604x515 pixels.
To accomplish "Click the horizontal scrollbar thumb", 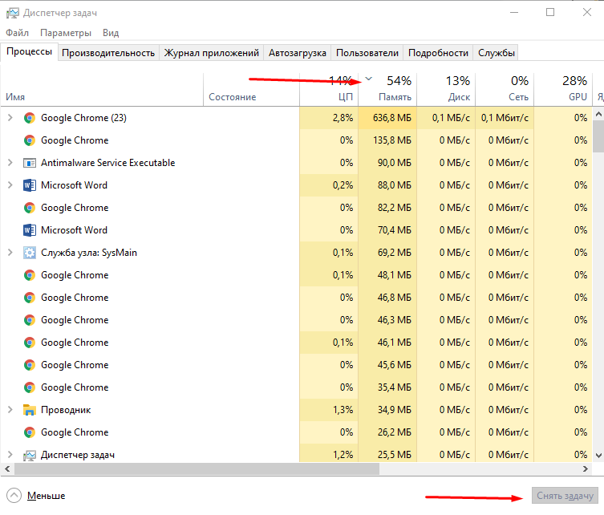I will point(197,468).
